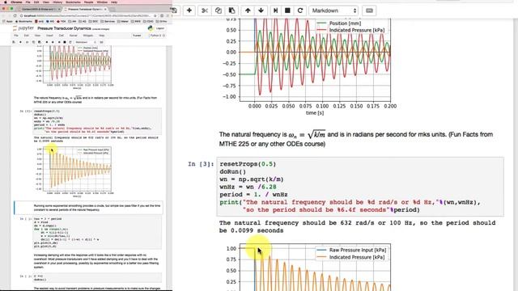The height and width of the screenshot is (291, 518).
Task: Rename notebook via Pressure Transducer Dynamics title
Action: pyautogui.click(x=64, y=28)
